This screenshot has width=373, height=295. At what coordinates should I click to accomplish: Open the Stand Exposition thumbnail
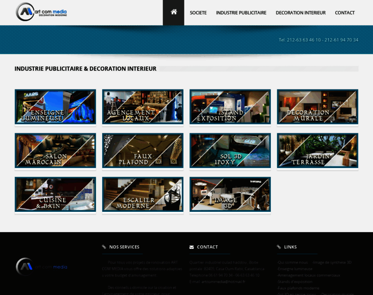point(230,107)
